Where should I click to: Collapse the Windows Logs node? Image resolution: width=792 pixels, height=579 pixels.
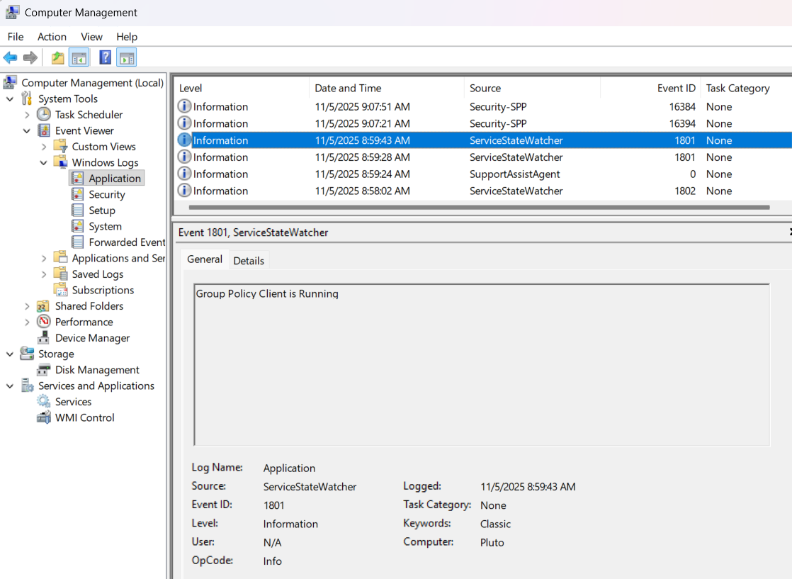tap(44, 163)
